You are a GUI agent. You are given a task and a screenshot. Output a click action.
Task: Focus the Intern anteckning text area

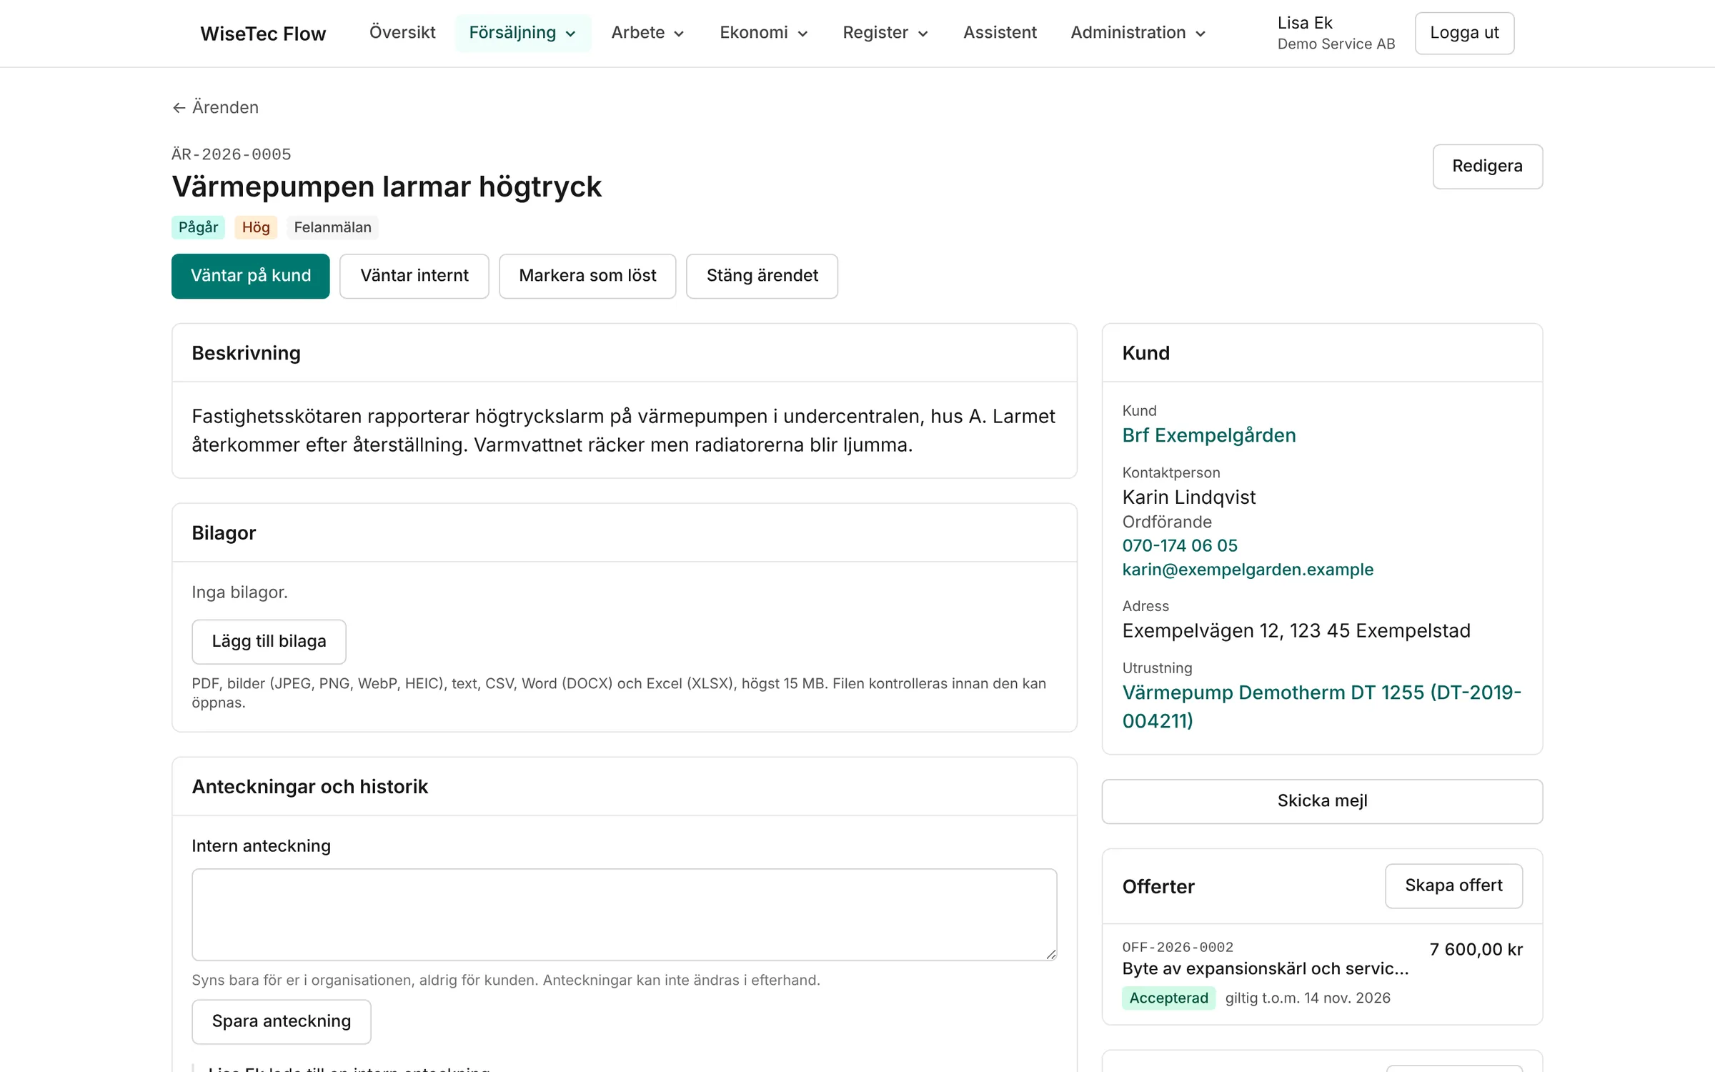[624, 915]
